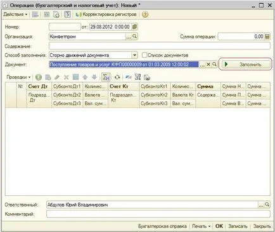The image size is (275, 232).
Task: Copy the entry row with the copy icon
Action: tap(48, 77)
